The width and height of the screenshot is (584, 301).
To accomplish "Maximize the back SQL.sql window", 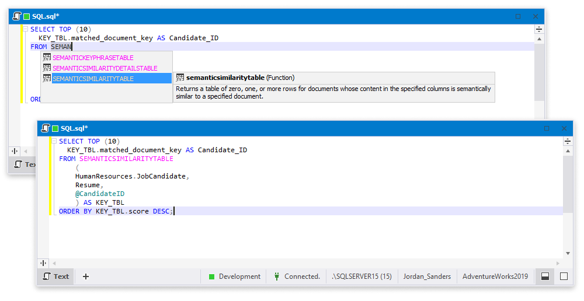I will [x=518, y=16].
